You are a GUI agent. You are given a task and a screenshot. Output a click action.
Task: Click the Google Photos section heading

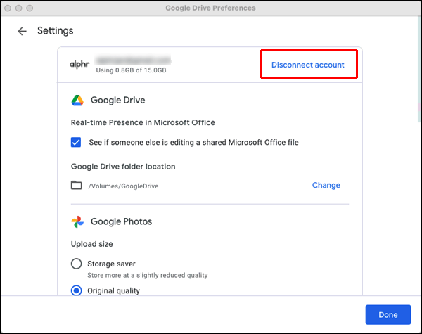tap(121, 221)
